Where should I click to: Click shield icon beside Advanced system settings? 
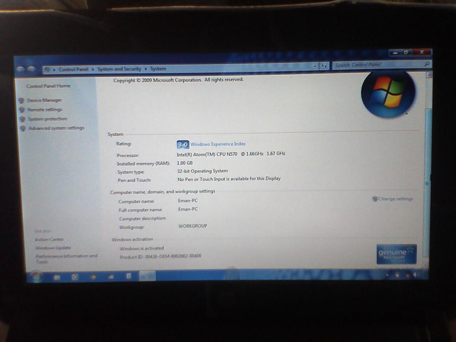pyautogui.click(x=23, y=128)
